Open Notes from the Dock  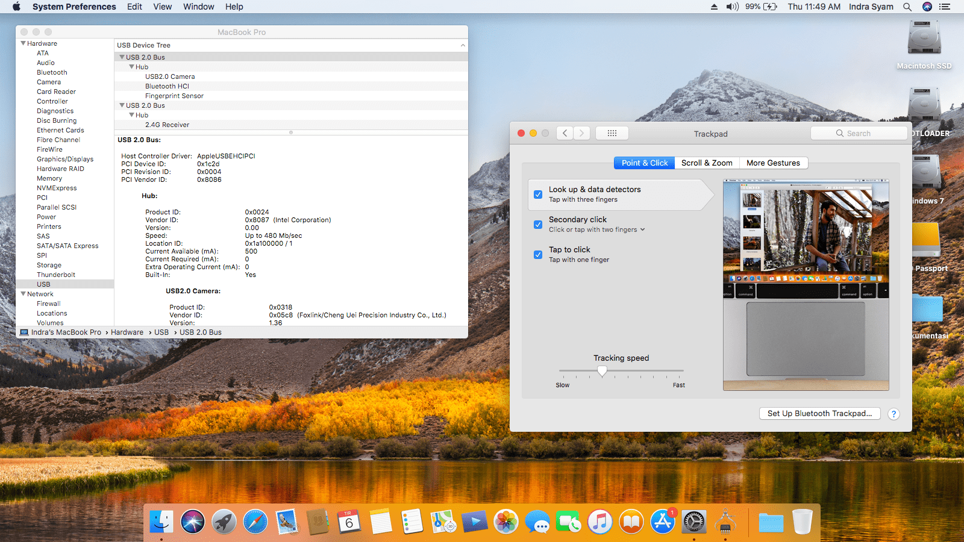(x=381, y=522)
